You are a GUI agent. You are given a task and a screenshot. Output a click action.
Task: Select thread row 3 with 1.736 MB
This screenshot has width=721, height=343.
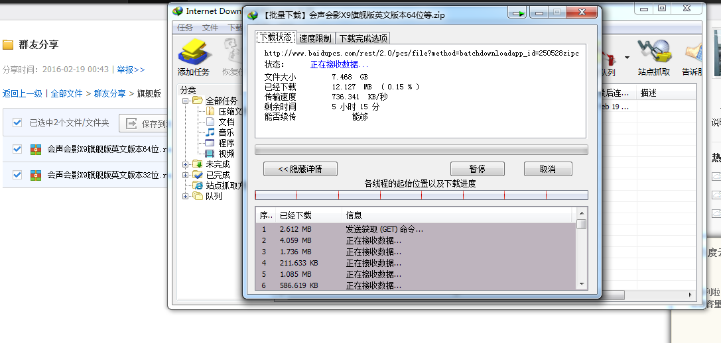[x=416, y=252]
